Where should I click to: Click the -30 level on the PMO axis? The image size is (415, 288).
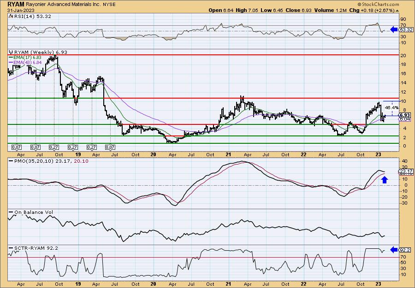403,203
